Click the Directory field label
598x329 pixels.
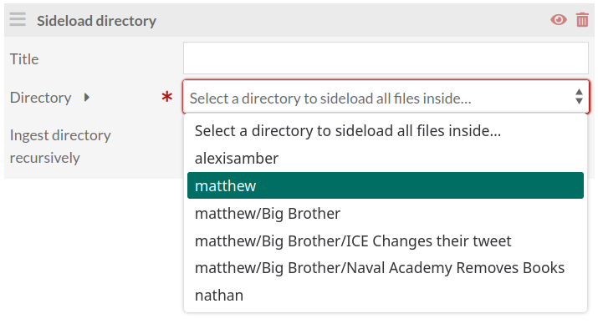pyautogui.click(x=40, y=98)
